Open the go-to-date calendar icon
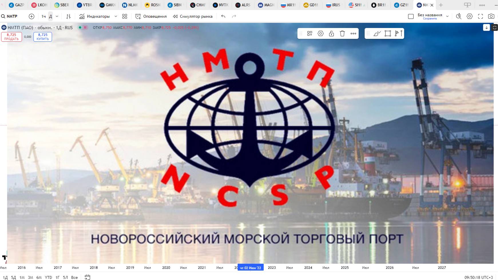Image resolution: width=498 pixels, height=280 pixels. 88,277
